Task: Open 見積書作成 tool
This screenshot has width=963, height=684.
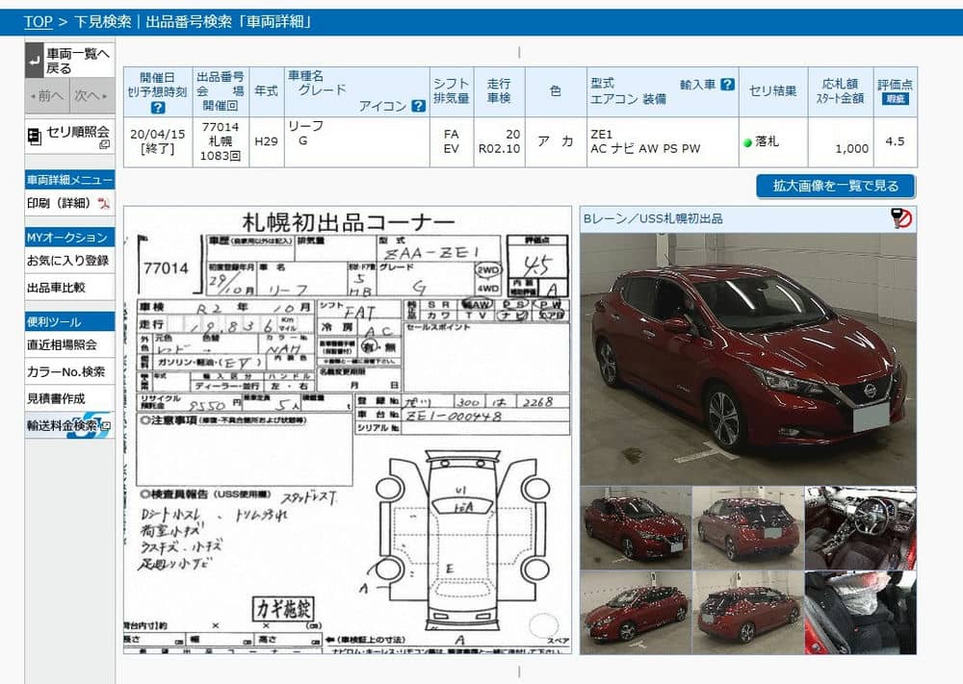Action: pos(69,398)
